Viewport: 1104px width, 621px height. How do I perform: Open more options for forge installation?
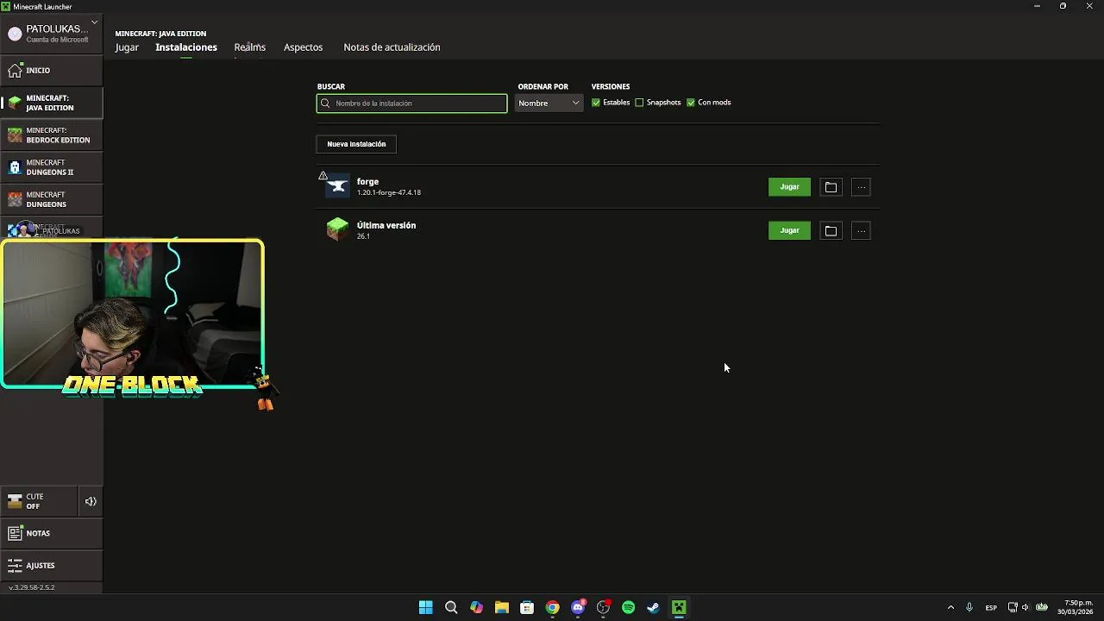[x=861, y=187]
